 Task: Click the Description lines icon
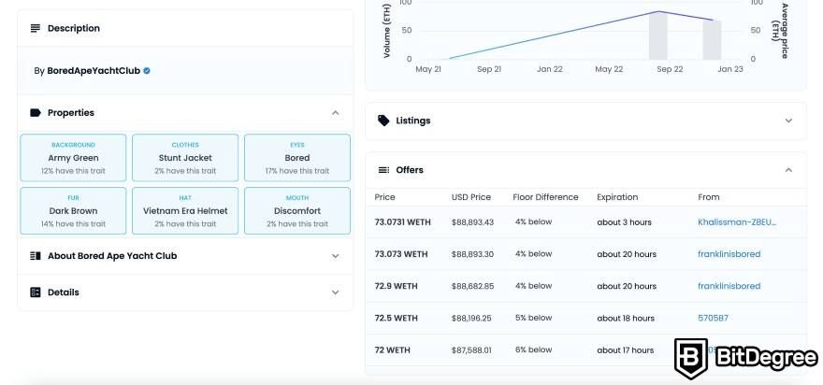tap(36, 28)
